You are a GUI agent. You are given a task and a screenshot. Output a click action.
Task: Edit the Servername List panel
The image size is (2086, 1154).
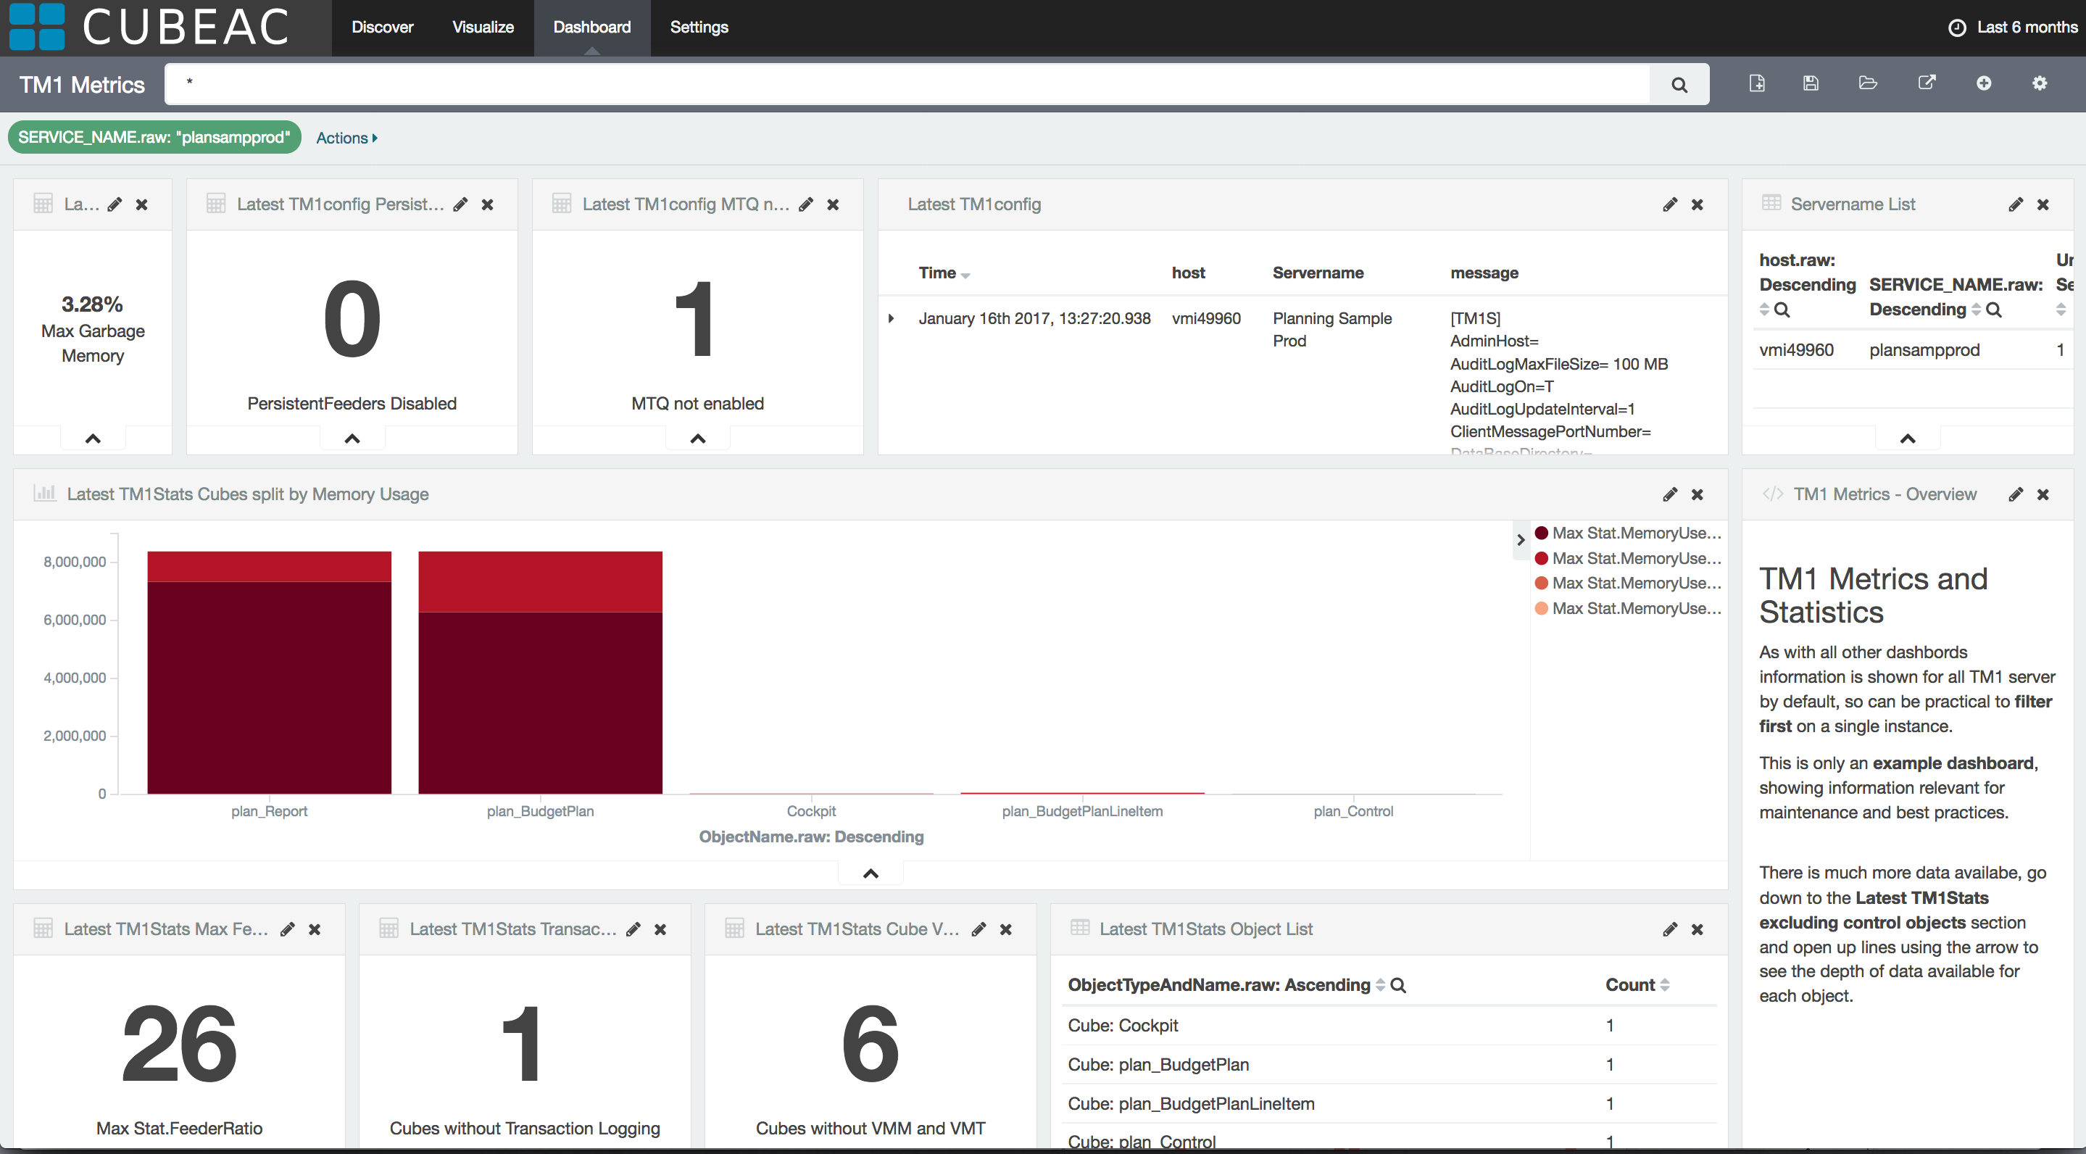[x=2016, y=205]
